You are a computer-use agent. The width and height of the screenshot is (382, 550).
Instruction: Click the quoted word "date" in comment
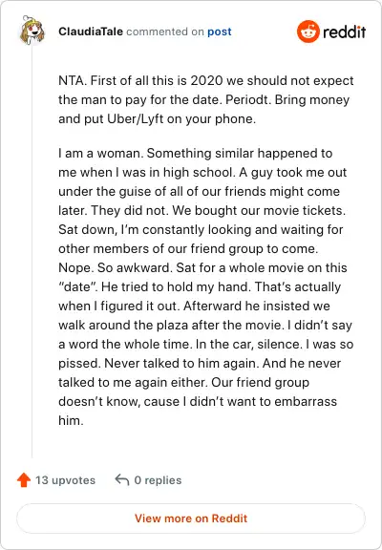tap(78, 286)
